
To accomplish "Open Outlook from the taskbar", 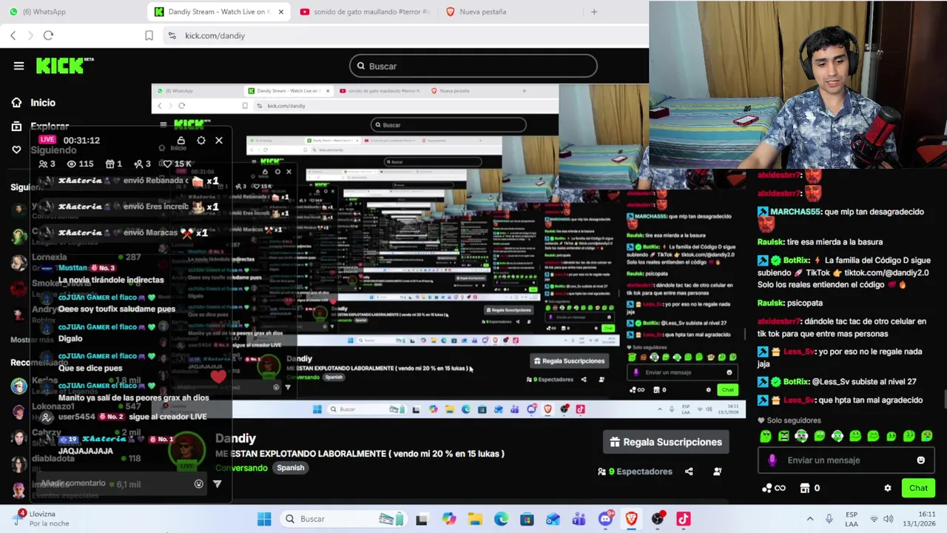I will pos(553,519).
